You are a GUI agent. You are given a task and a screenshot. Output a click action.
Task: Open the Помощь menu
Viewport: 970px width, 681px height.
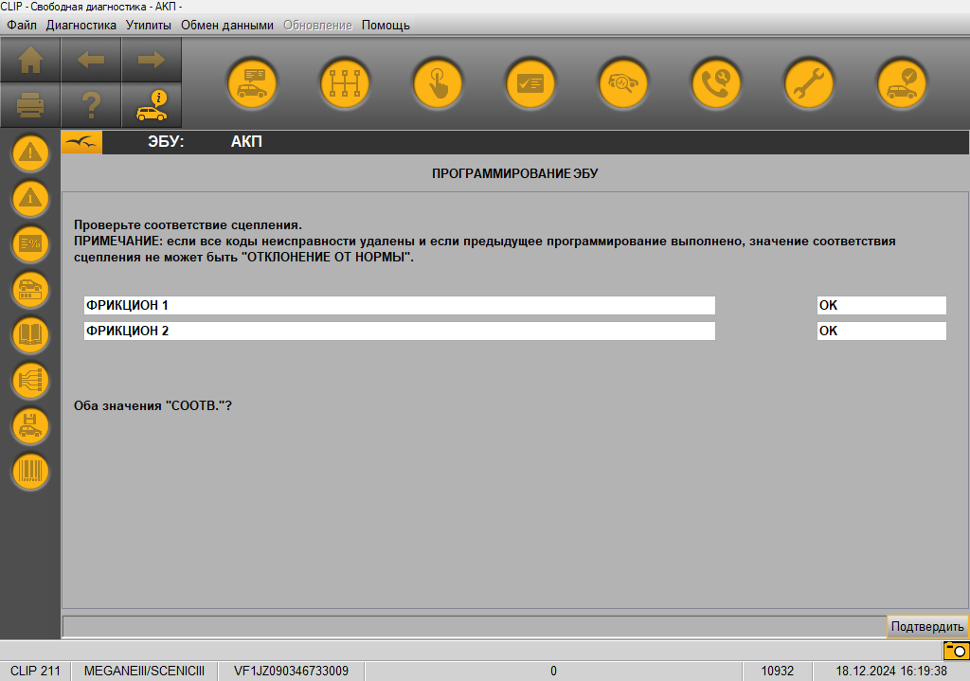pos(386,26)
